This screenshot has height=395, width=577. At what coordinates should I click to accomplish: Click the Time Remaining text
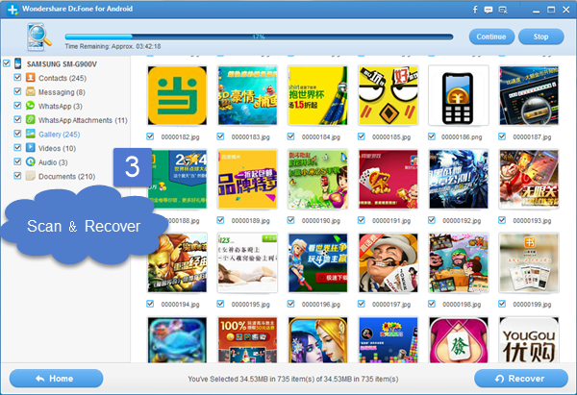(113, 47)
